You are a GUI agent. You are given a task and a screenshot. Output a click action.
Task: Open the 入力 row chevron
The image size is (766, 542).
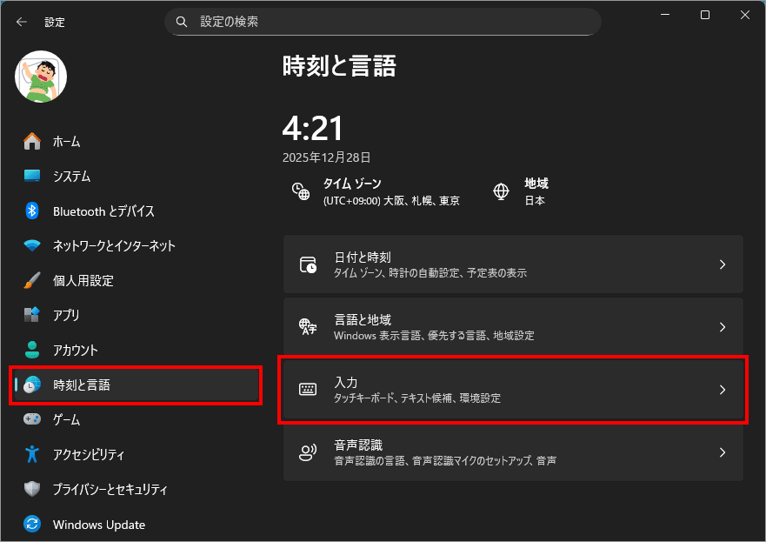click(x=723, y=390)
